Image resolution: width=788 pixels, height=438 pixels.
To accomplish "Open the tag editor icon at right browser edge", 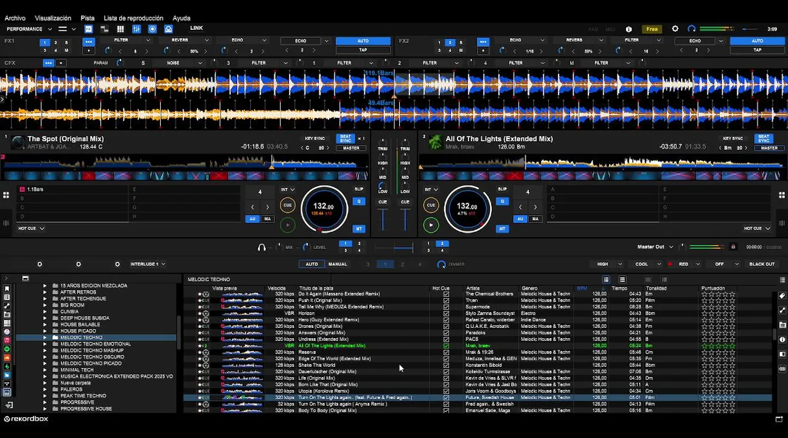I will pyautogui.click(x=782, y=296).
